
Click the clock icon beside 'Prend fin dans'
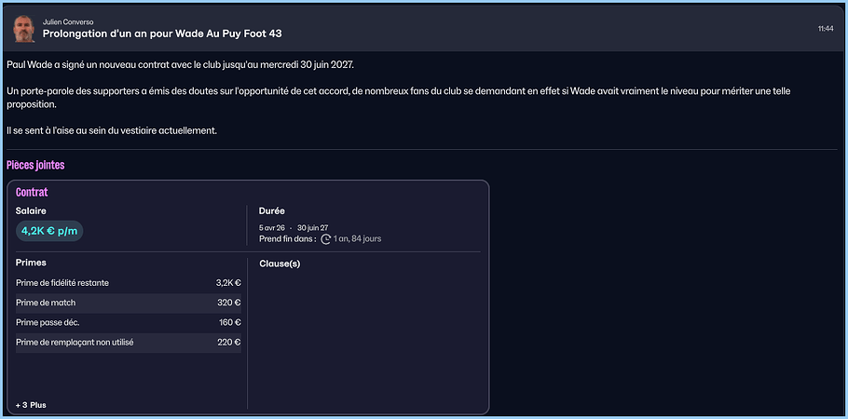325,239
